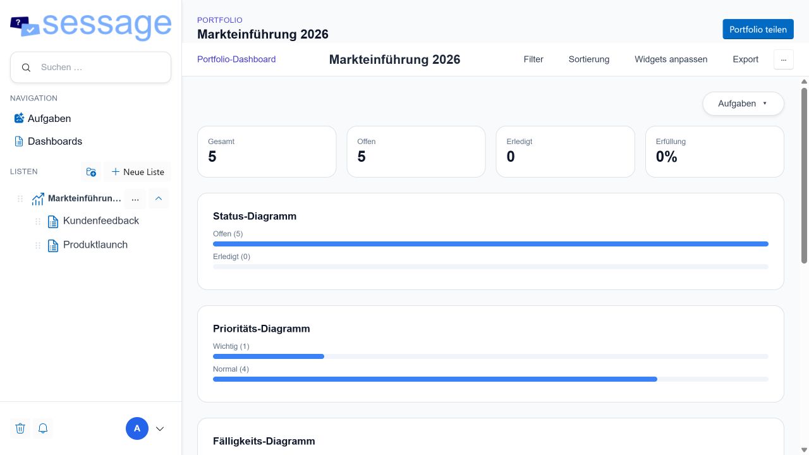Click drag handle beside Produktlaunch

[38, 246]
